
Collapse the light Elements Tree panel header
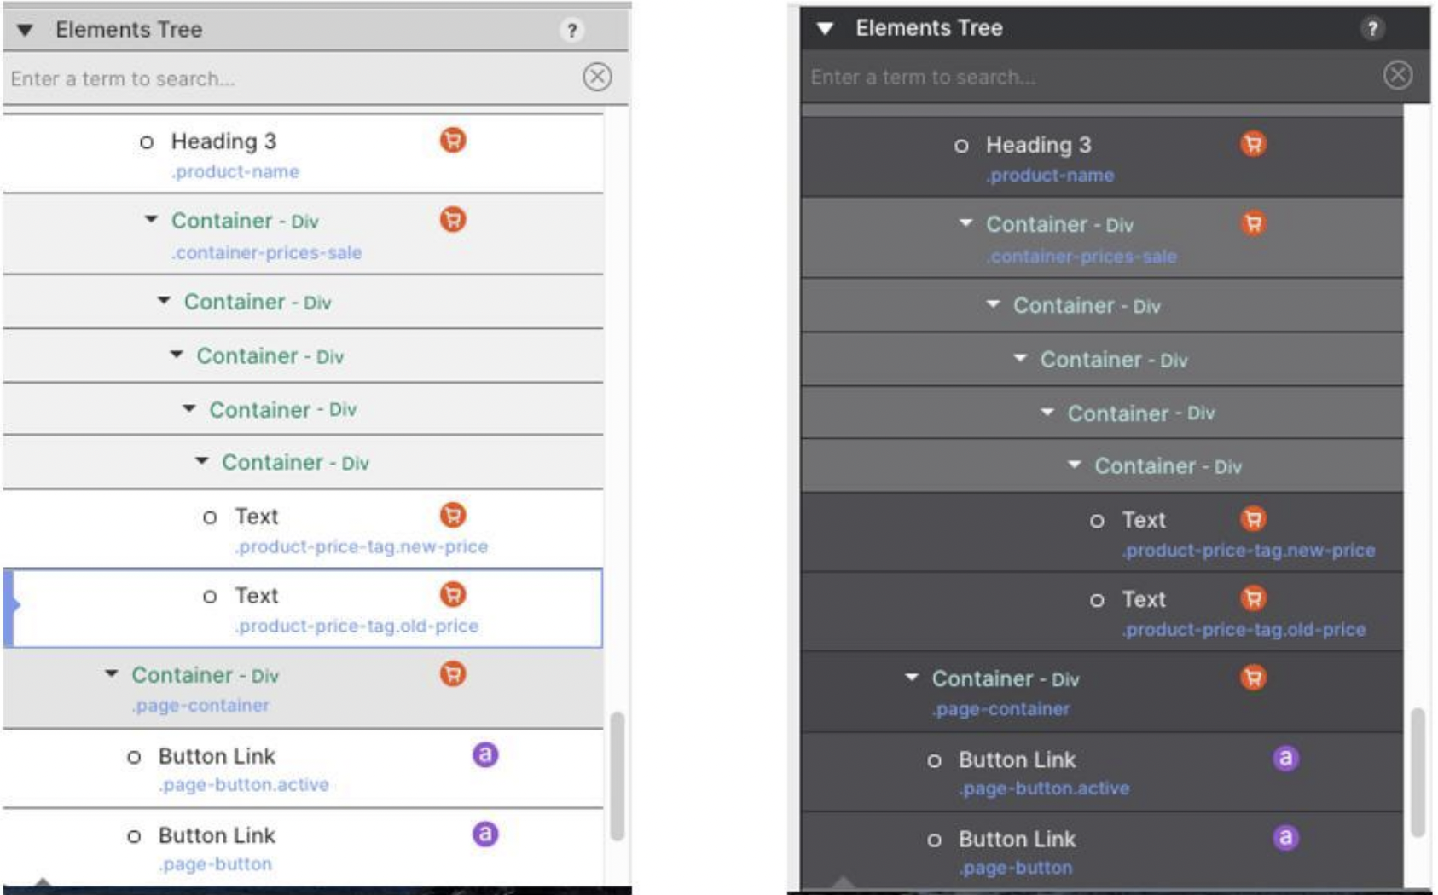point(26,31)
